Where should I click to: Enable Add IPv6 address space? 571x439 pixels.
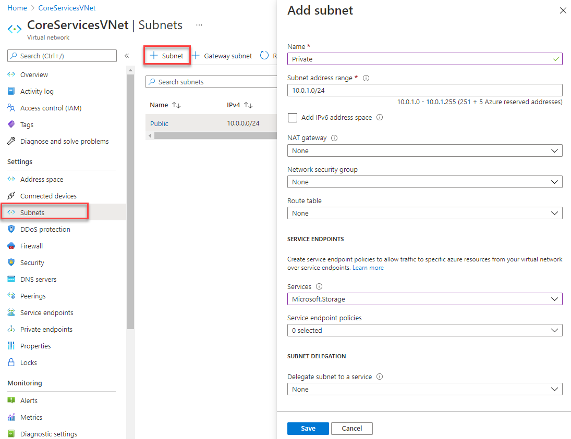tap(293, 118)
